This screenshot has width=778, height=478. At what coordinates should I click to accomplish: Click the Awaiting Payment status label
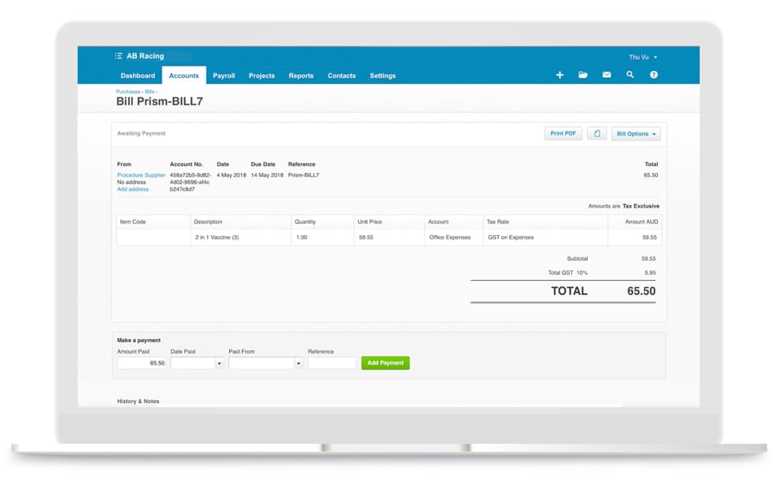[142, 133]
